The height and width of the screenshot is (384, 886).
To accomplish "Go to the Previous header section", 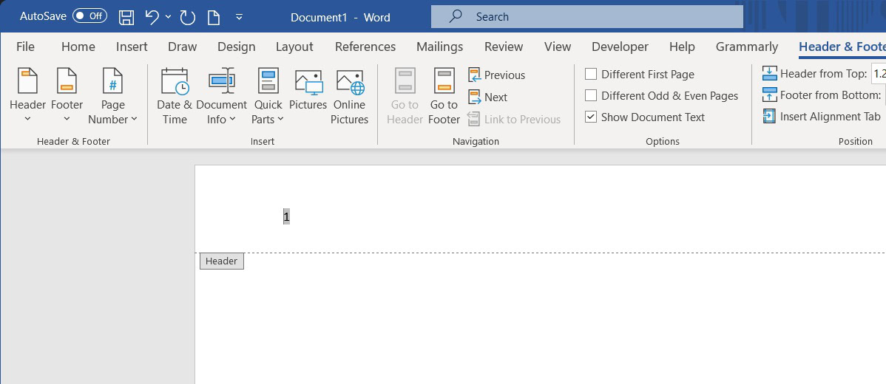I will point(496,75).
